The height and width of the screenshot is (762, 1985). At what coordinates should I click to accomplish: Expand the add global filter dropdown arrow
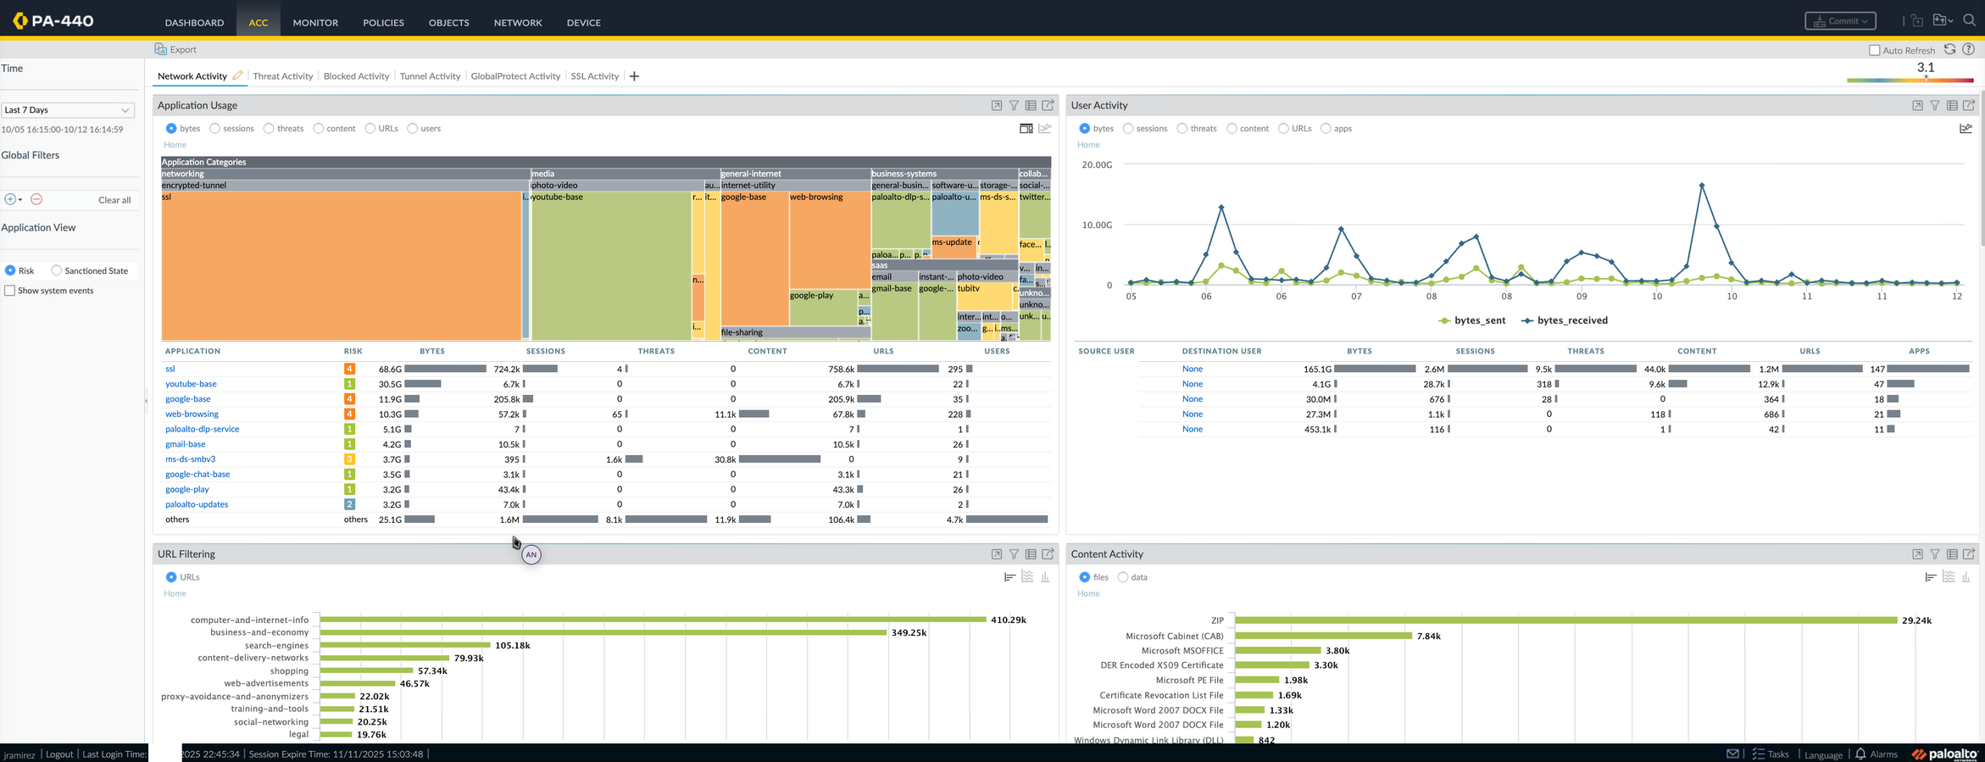[20, 200]
